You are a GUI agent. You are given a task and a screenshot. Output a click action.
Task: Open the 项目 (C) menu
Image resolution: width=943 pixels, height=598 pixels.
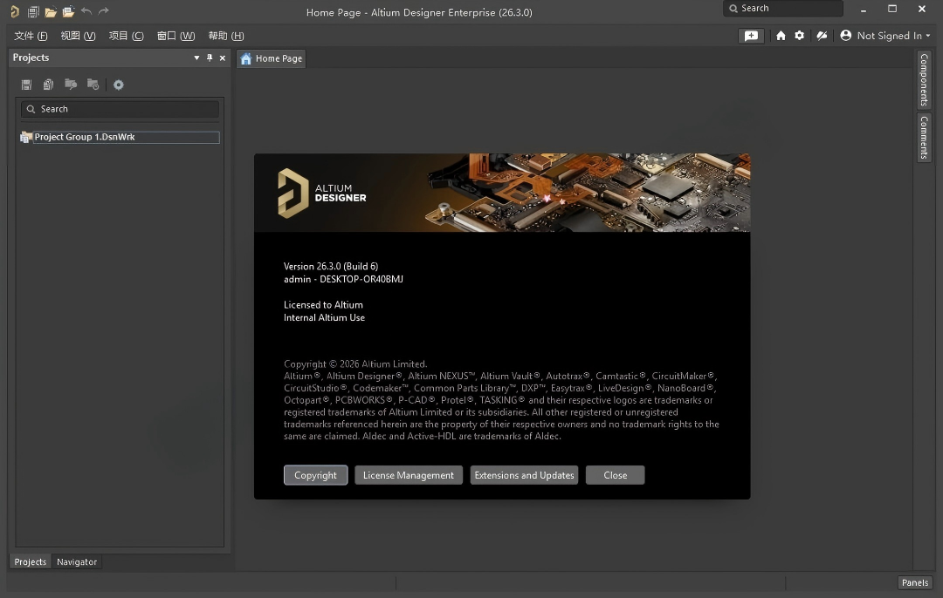[127, 36]
